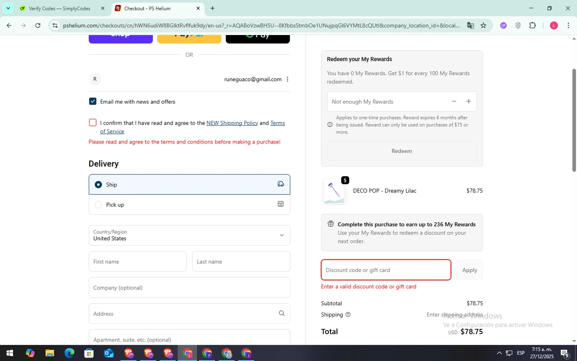Reload the checkout page
The height and width of the screenshot is (361, 577).
pos(38,25)
